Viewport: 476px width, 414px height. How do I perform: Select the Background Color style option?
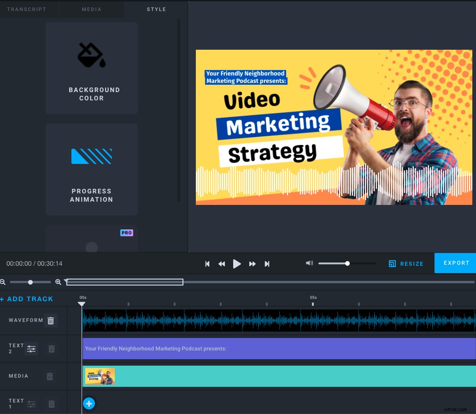point(91,68)
